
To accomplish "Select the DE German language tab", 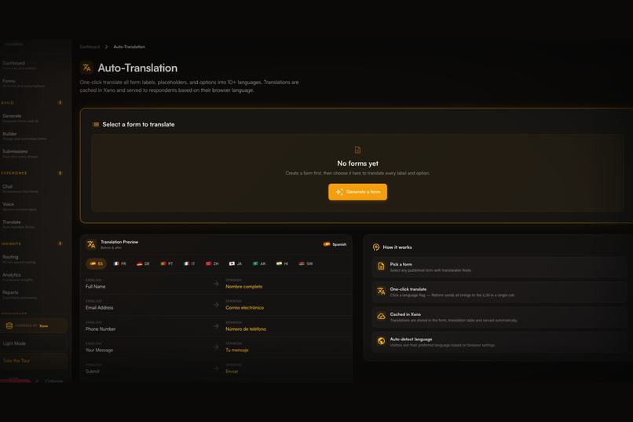I will tap(143, 264).
